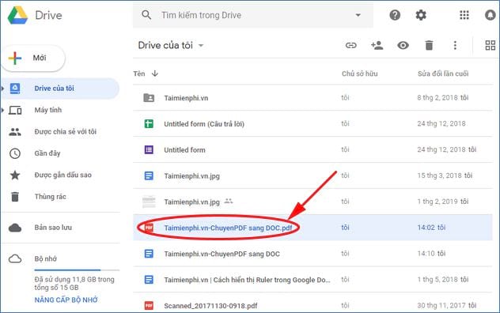Open the notifications bell icon
The image size is (500, 313).
point(491,15)
